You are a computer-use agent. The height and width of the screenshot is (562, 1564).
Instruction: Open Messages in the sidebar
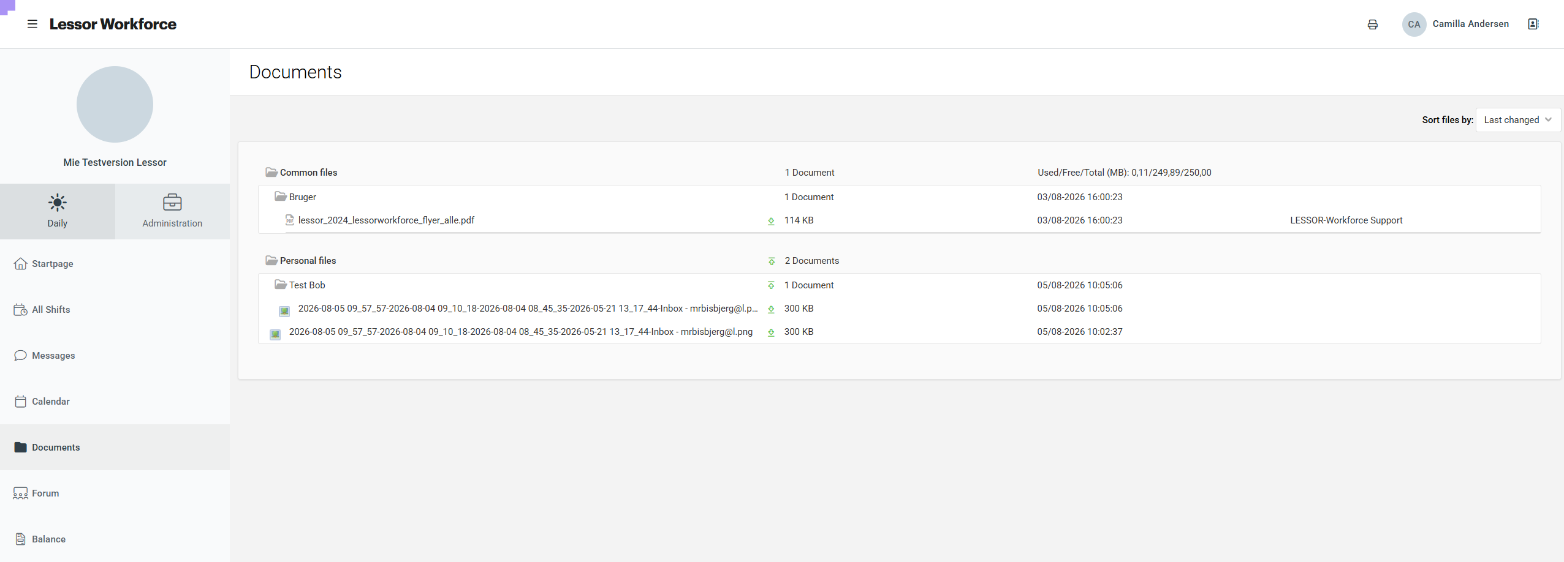tap(115, 356)
